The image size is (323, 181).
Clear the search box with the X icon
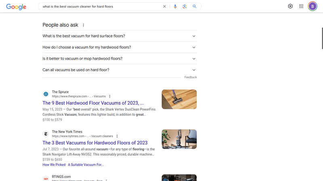tap(164, 6)
